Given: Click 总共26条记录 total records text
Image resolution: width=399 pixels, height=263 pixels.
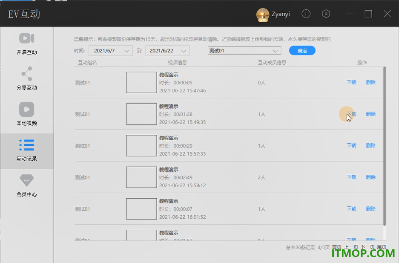Looking at the screenshot, I should point(300,247).
